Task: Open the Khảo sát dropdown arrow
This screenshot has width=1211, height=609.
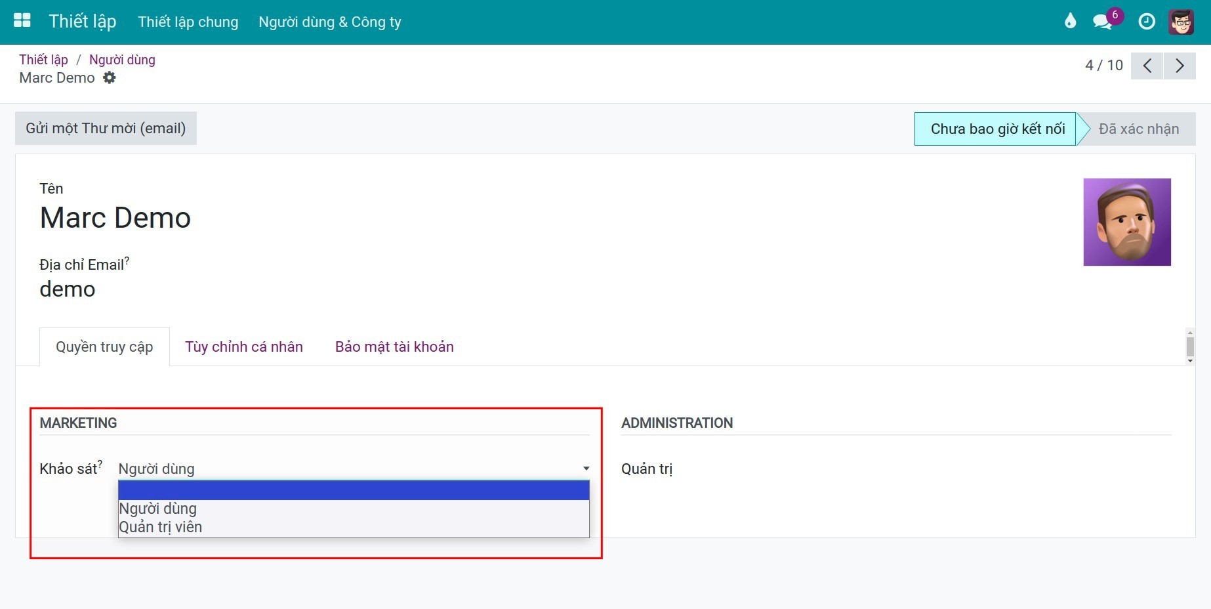Action: click(586, 469)
